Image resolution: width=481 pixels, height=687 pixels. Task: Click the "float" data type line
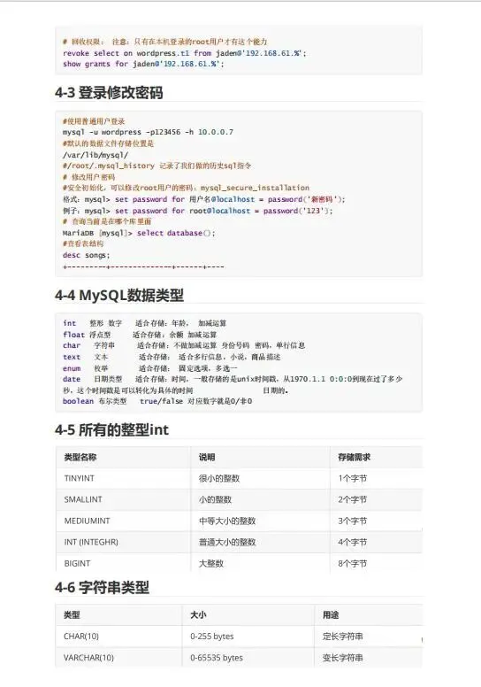click(140, 335)
